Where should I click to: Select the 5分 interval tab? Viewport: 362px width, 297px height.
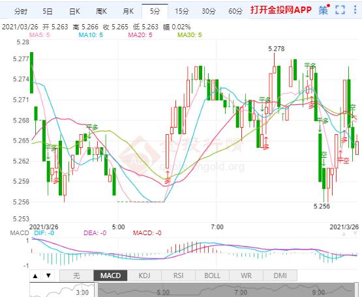155,11
